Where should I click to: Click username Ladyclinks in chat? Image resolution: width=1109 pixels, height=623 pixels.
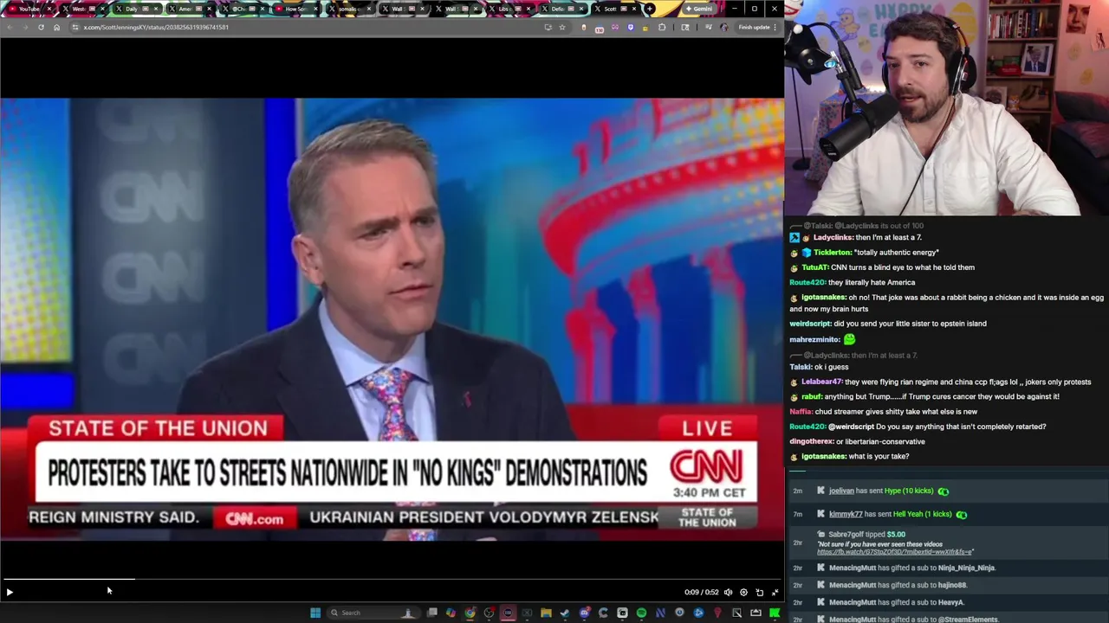pos(833,237)
